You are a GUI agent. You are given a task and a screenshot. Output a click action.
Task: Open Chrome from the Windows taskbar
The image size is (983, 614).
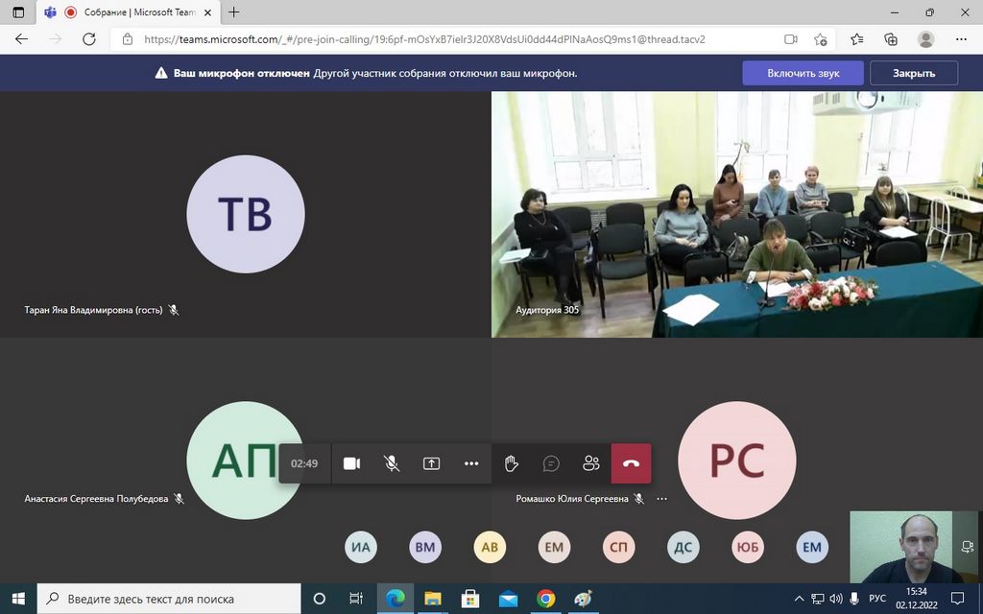pos(545,599)
